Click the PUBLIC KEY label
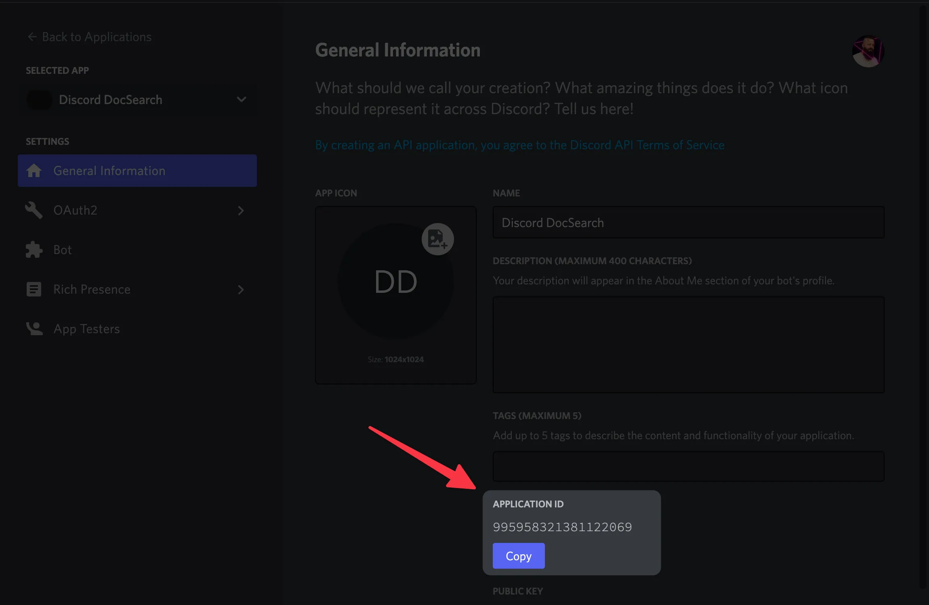The image size is (929, 605). pyautogui.click(x=518, y=591)
